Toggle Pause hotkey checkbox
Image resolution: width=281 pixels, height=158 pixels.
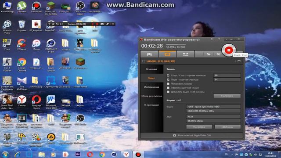[168, 79]
